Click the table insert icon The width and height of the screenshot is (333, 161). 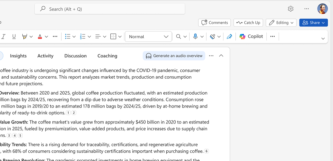(113, 37)
